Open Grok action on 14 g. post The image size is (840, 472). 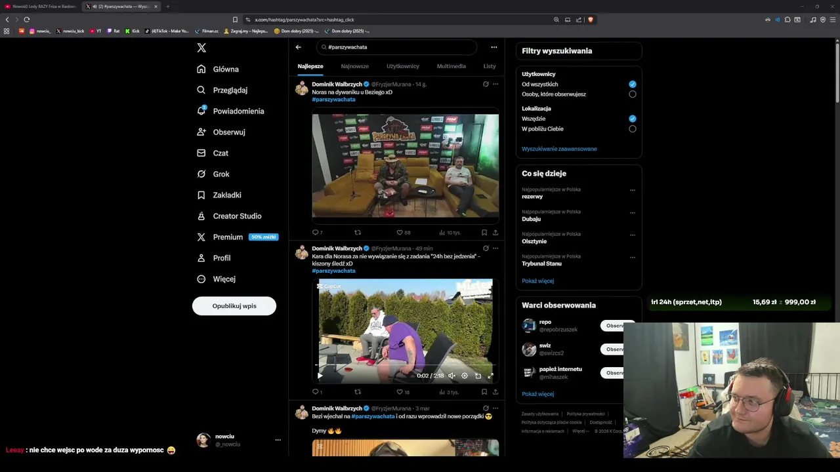tap(486, 84)
